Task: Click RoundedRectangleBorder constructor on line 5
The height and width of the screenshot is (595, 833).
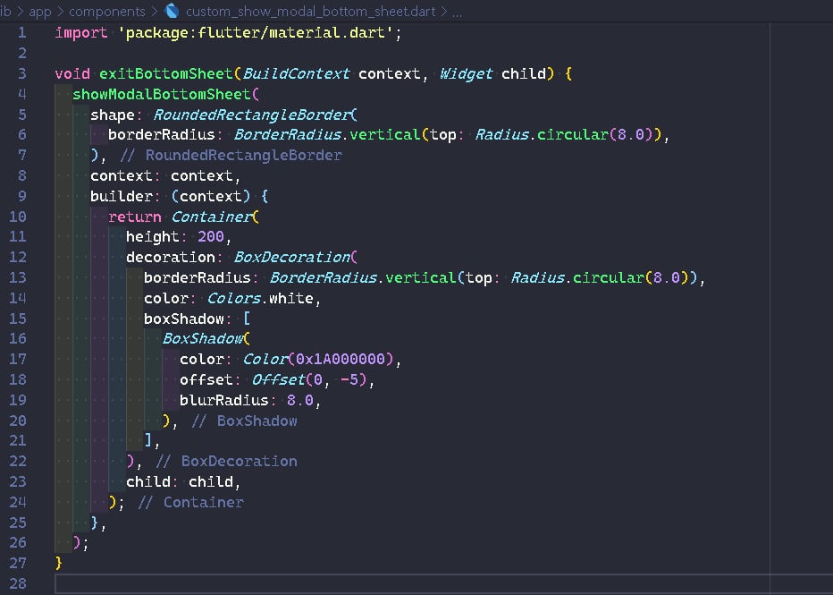Action: [252, 115]
